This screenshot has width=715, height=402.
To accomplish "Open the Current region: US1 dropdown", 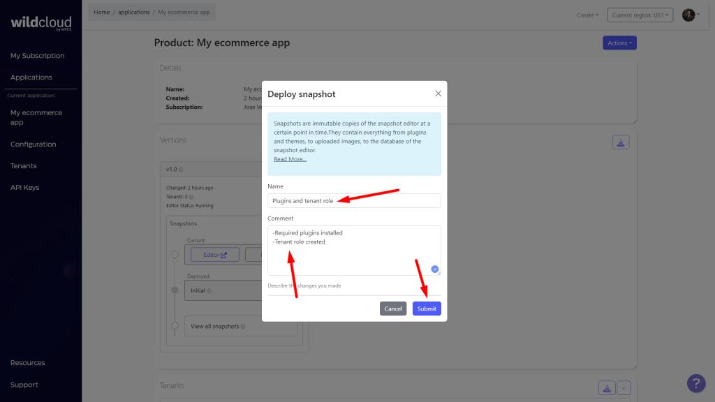I will (x=640, y=14).
